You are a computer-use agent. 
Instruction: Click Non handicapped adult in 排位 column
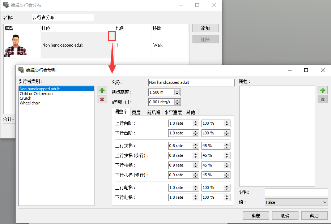(x=63, y=45)
